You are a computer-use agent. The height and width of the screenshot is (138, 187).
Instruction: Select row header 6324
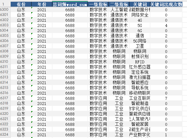(5, 135)
